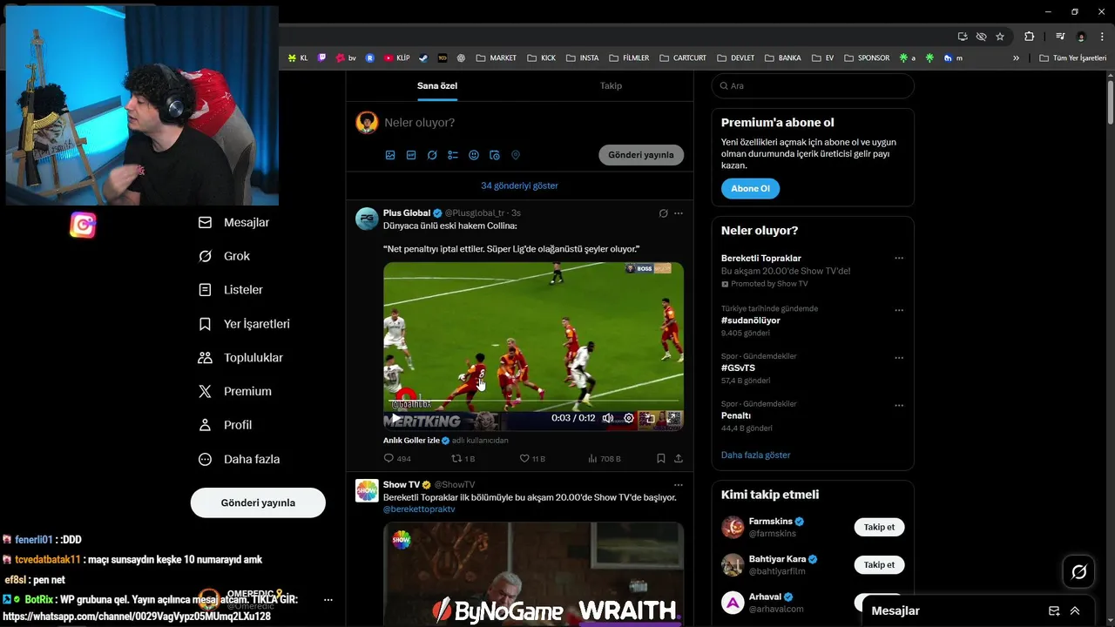Click Daha fazla göster under trends
Image resolution: width=1115 pixels, height=627 pixels.
(756, 455)
